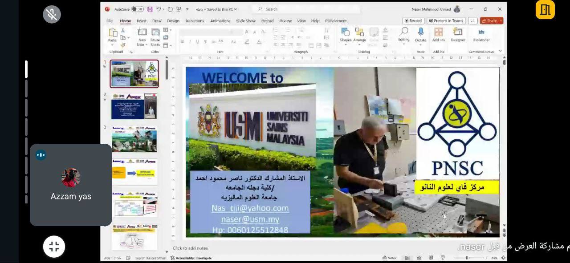Image resolution: width=570 pixels, height=263 pixels.
Task: Select slide 2 thumbnail
Action: click(x=134, y=106)
